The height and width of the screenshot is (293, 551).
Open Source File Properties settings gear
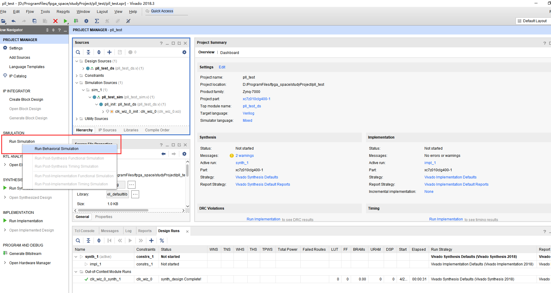point(184,154)
